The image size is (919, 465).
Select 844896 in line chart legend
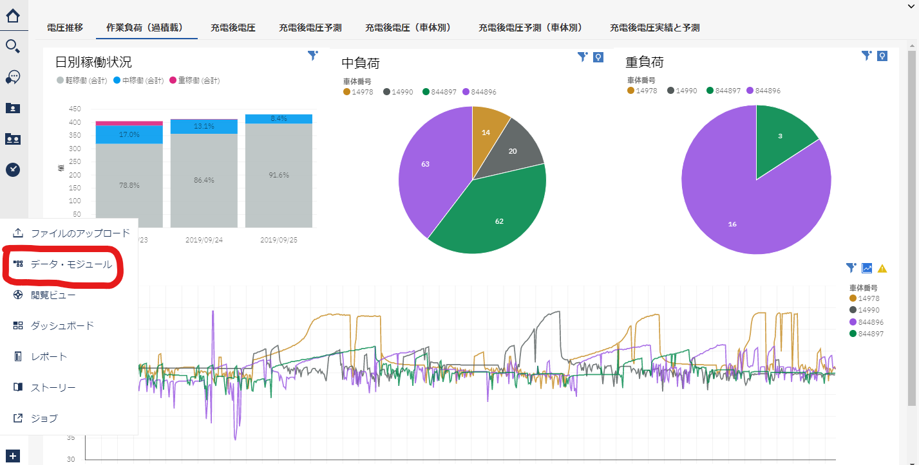point(867,322)
